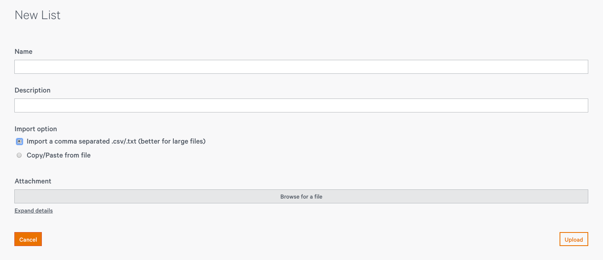Image resolution: width=603 pixels, height=260 pixels.
Task: Click the "New List" page heading
Action: 37,15
